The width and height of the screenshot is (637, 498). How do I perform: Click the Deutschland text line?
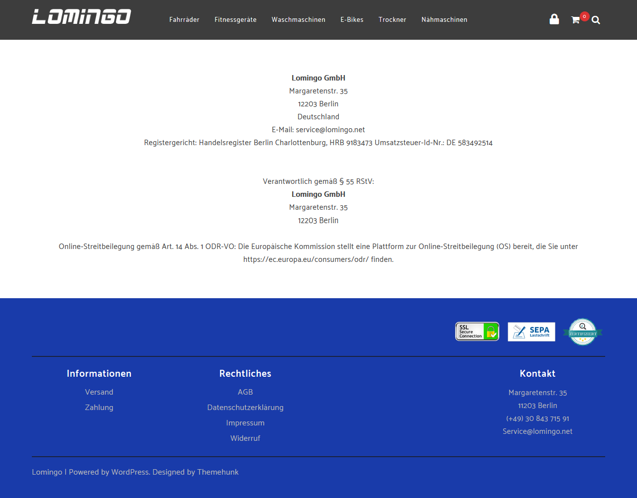318,117
